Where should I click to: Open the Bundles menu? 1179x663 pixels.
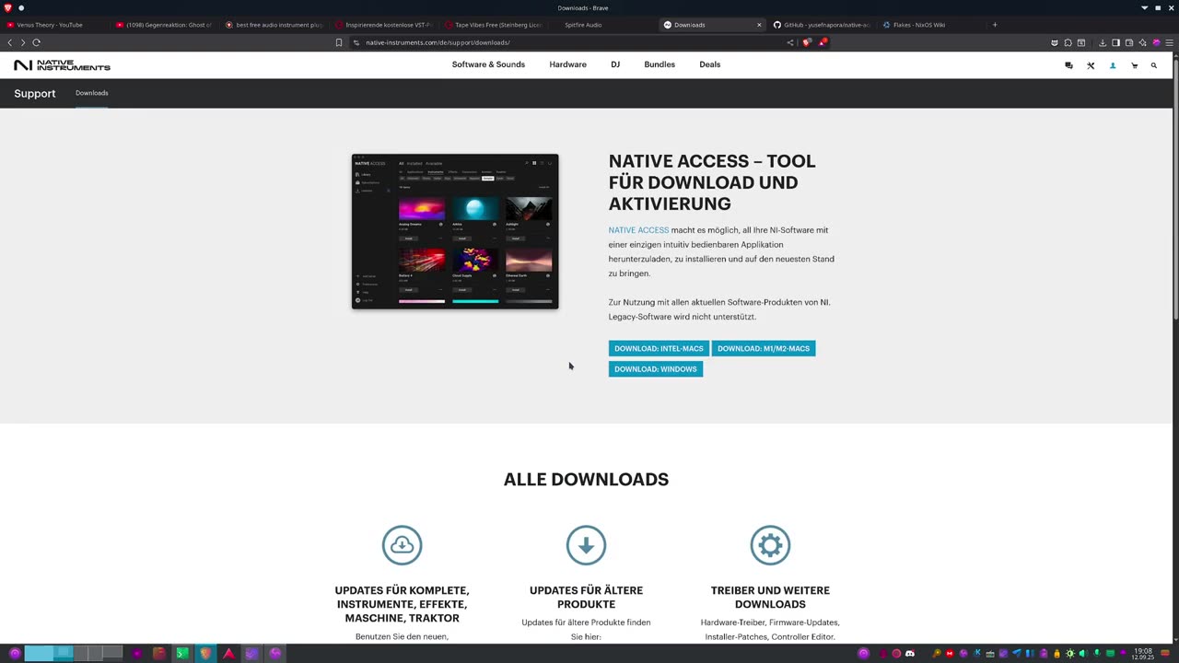point(660,64)
